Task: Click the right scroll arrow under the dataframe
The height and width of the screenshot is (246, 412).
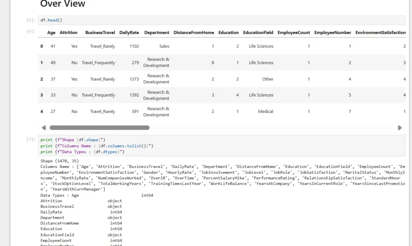Action: [400, 128]
